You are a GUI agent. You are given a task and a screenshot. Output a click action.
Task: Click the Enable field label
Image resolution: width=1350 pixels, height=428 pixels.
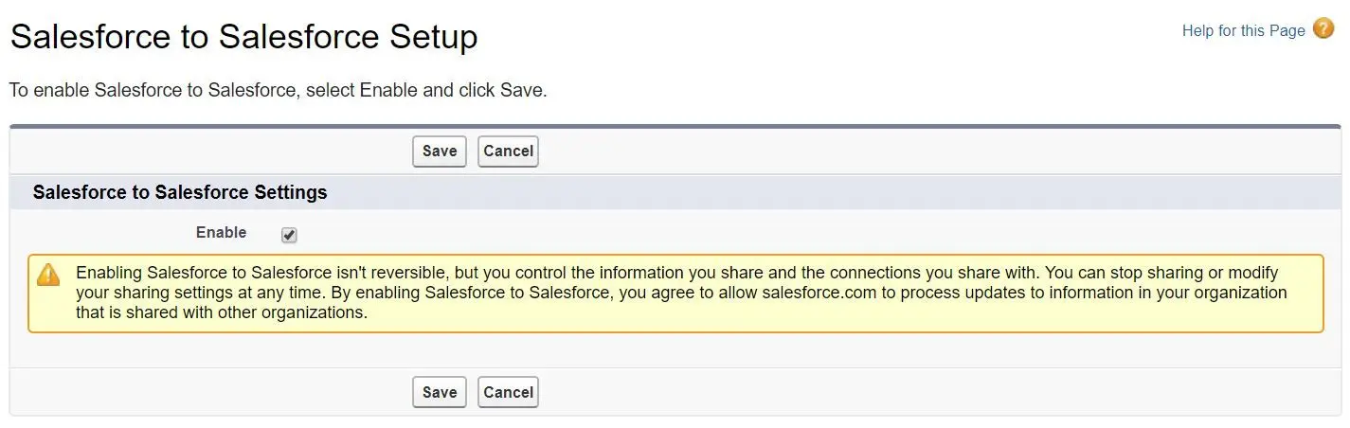coord(221,232)
